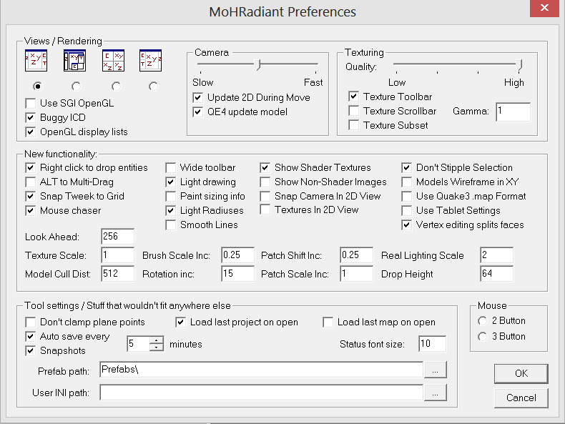Click the Gamma input field
Viewport: 565px width, 424px height.
[512, 112]
